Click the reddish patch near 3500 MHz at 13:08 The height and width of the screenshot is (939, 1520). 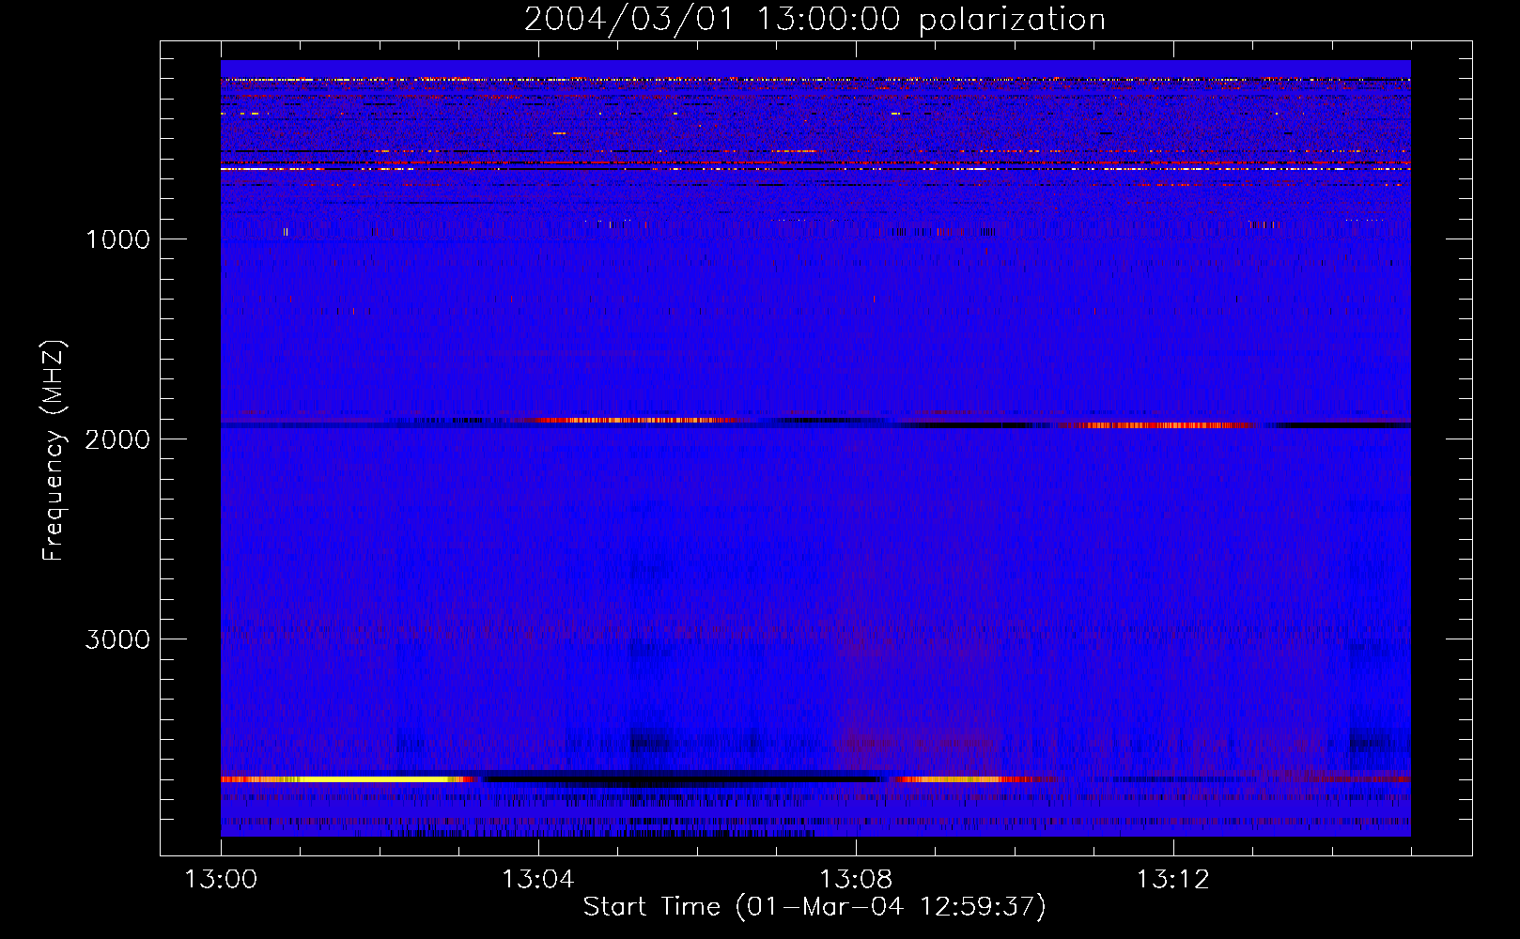click(916, 744)
